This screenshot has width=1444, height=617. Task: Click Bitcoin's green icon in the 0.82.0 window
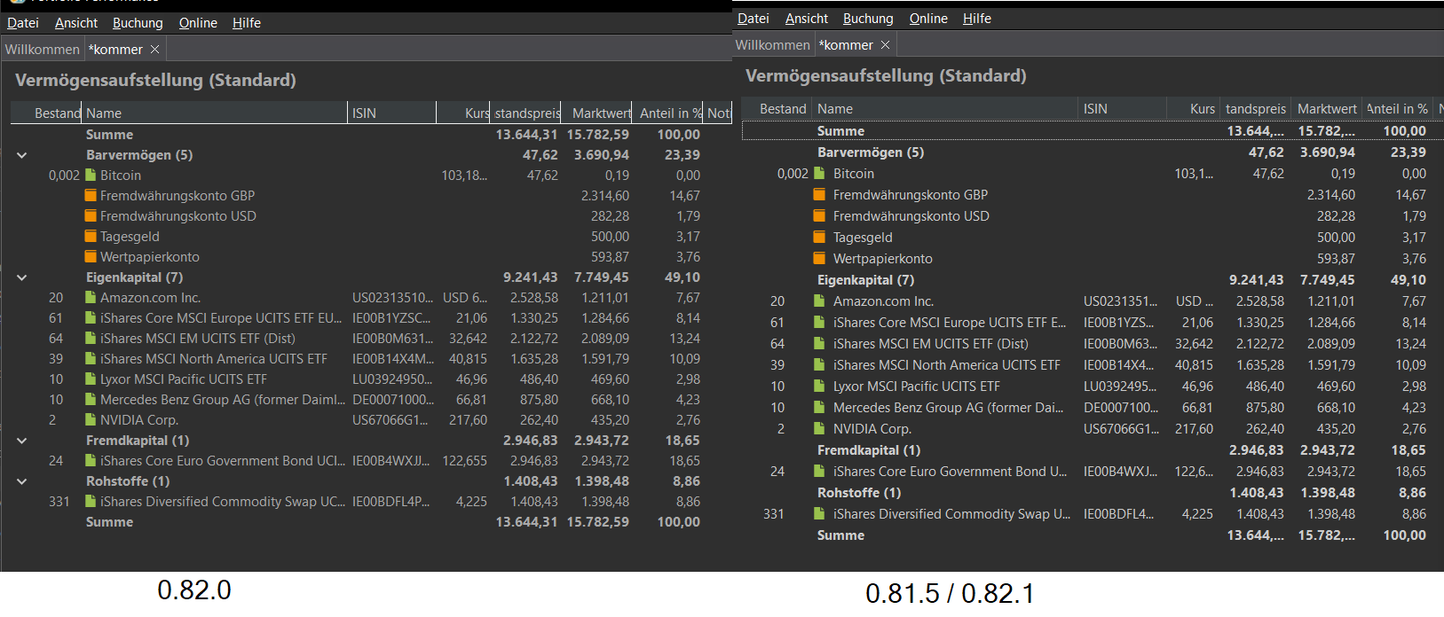(x=91, y=176)
